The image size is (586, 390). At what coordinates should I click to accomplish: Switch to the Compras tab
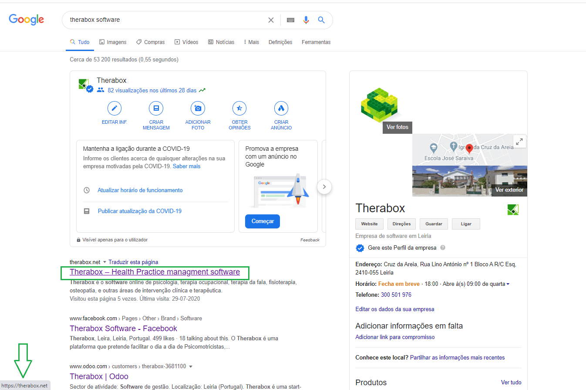pyautogui.click(x=150, y=42)
